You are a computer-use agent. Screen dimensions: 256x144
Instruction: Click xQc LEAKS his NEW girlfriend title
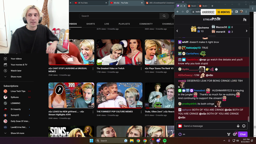pos(66,113)
